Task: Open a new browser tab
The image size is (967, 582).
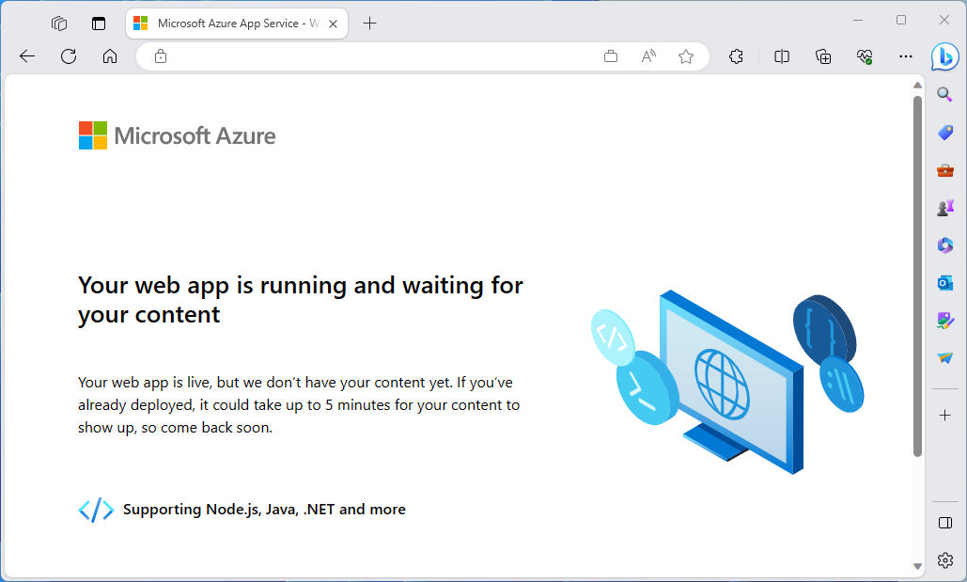Action: 369,24
